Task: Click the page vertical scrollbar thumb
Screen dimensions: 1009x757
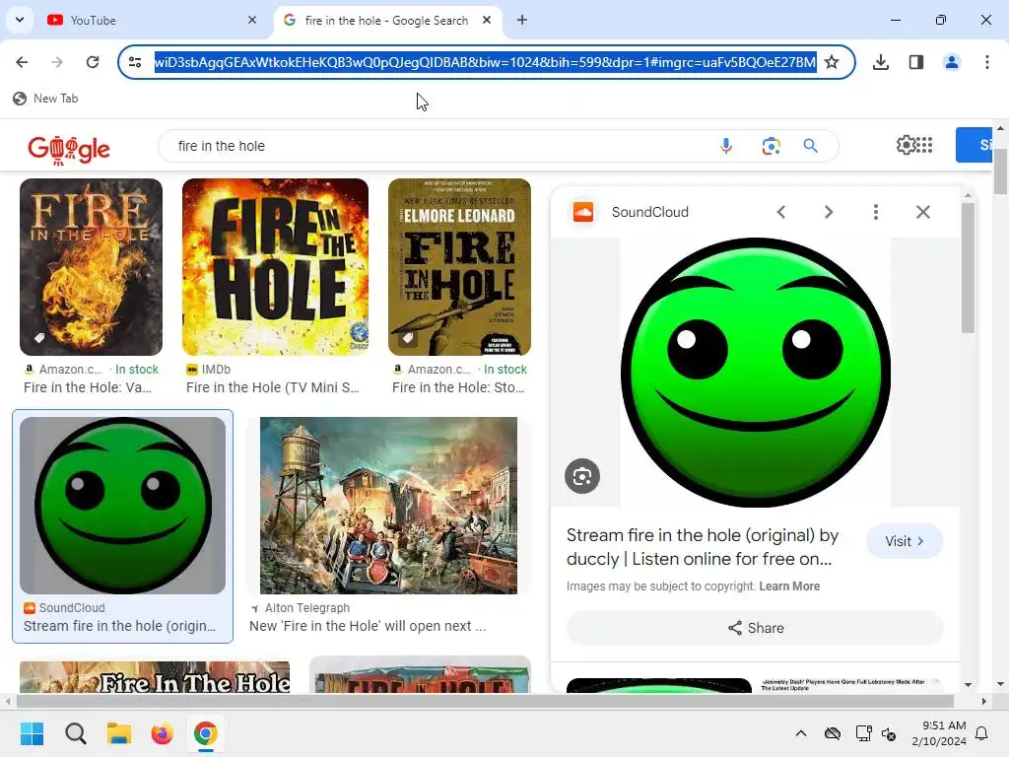Action: [1000, 171]
